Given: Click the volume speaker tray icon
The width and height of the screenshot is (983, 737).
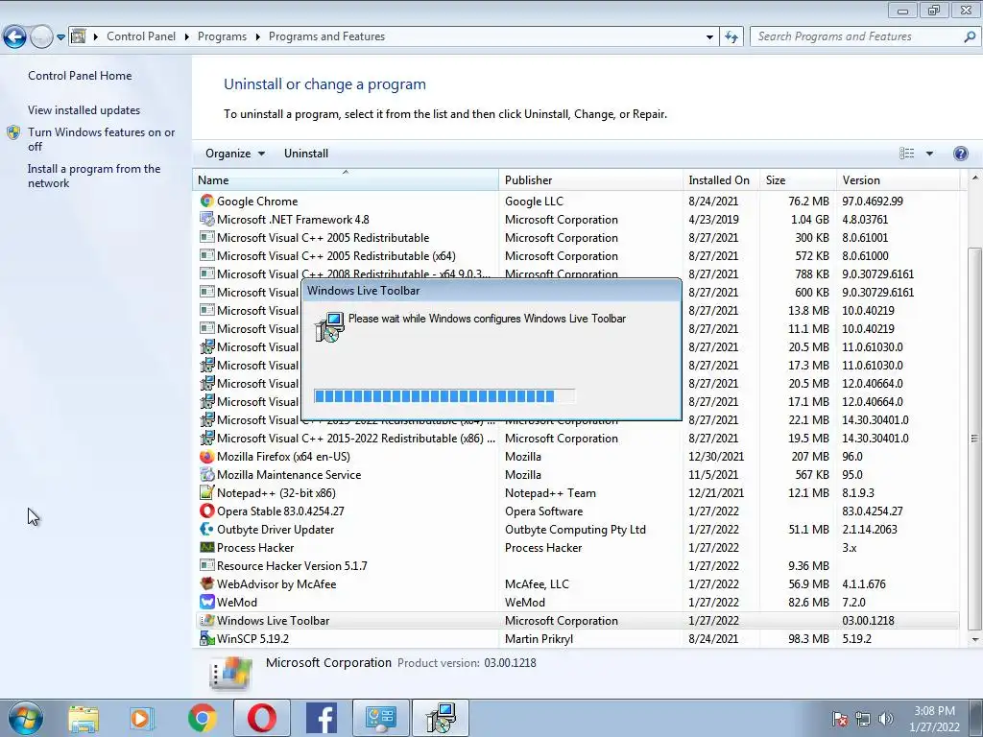Looking at the screenshot, I should [x=886, y=719].
